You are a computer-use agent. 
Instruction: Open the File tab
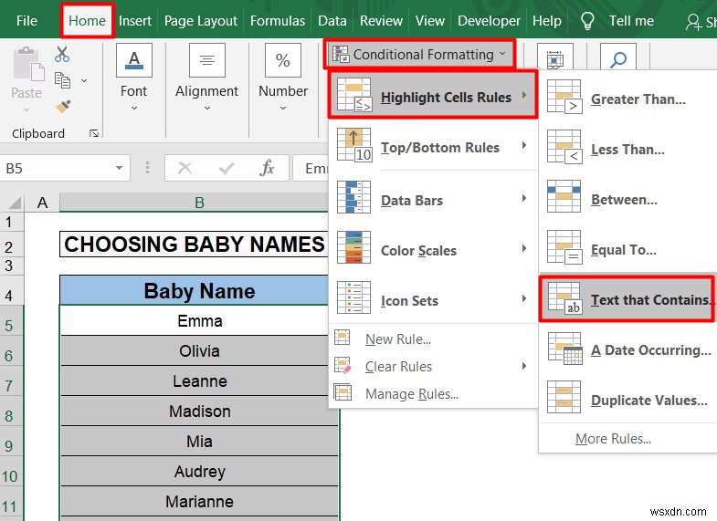(26, 21)
